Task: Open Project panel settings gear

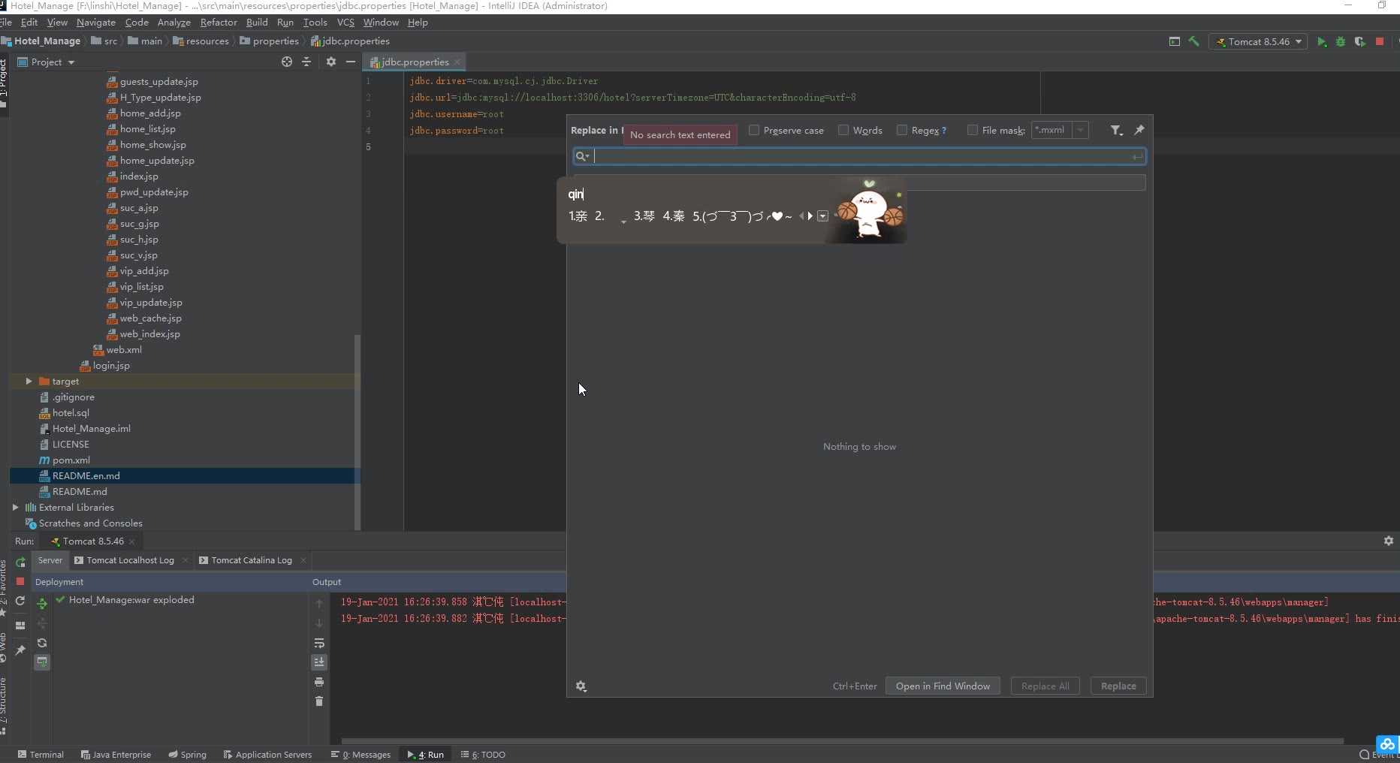Action: [x=331, y=62]
